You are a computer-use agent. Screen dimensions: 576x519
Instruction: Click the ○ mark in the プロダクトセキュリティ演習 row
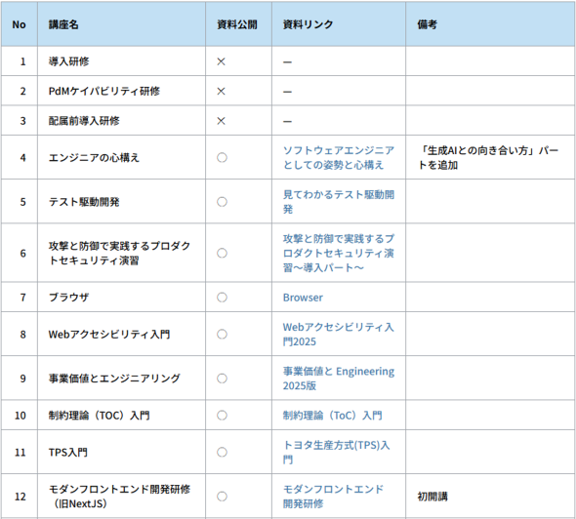pyautogui.click(x=222, y=253)
